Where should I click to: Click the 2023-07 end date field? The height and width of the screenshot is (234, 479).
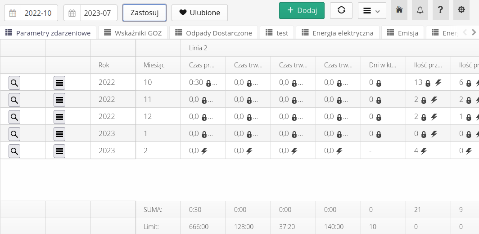(99, 13)
